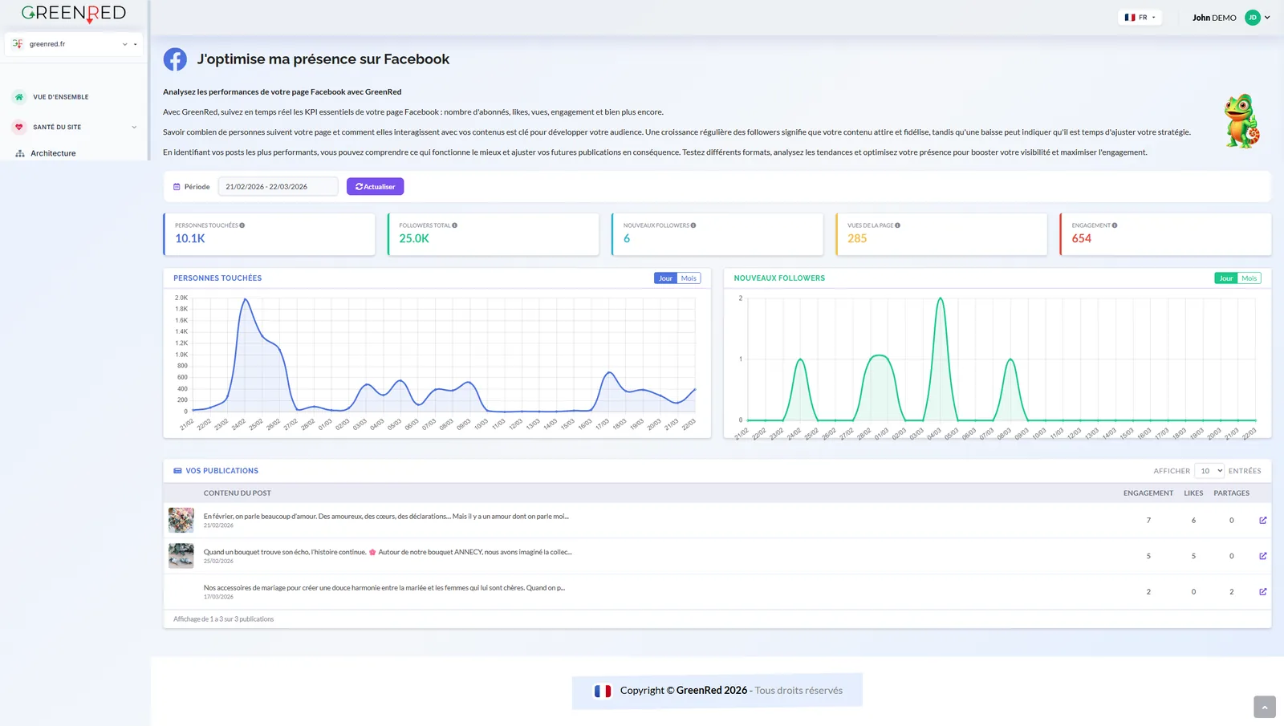The height and width of the screenshot is (726, 1284).
Task: Click info icon next to Nouveaux followers
Action: click(x=693, y=225)
